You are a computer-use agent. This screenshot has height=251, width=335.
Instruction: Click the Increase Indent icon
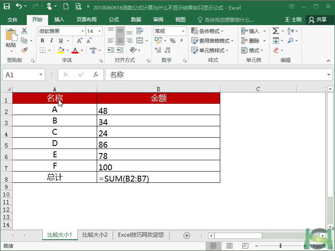pyautogui.click(x=120, y=50)
